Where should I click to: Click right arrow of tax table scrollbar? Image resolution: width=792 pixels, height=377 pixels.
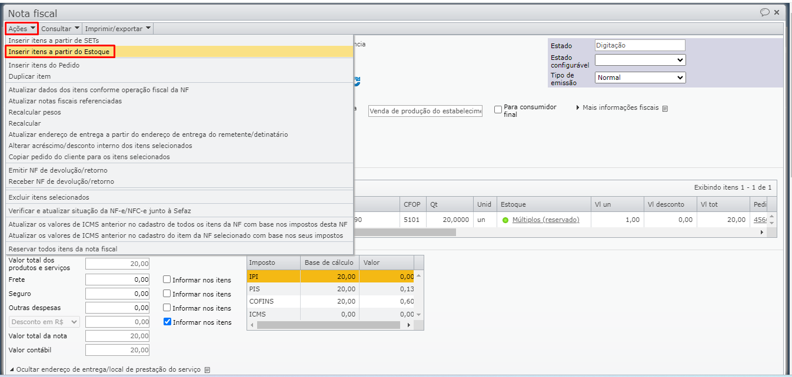410,325
